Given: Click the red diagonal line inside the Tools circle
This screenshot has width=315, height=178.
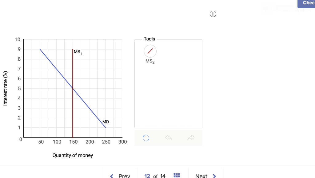Looking at the screenshot, I should pyautogui.click(x=150, y=51).
